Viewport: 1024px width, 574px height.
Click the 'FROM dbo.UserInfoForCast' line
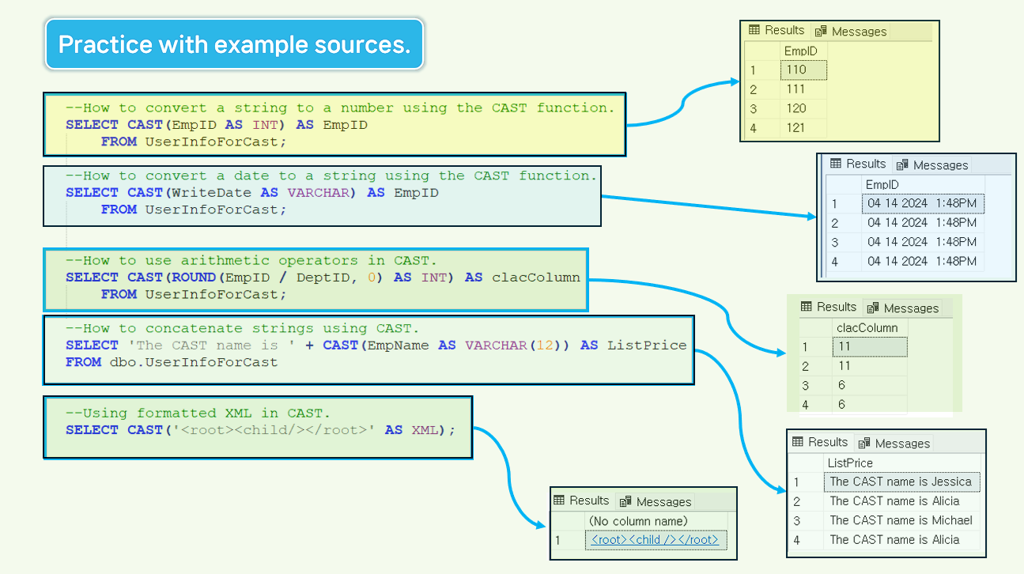click(172, 362)
